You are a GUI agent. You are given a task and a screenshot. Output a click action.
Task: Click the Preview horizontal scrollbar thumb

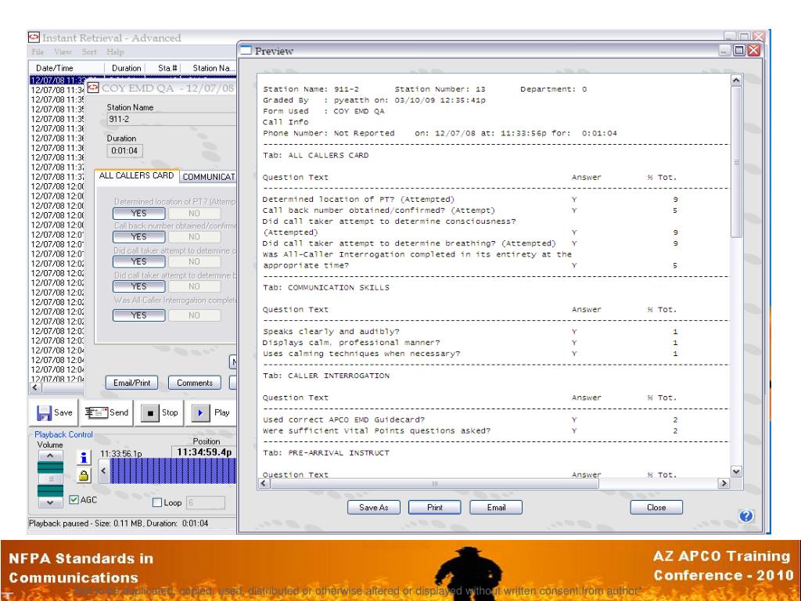(x=434, y=483)
